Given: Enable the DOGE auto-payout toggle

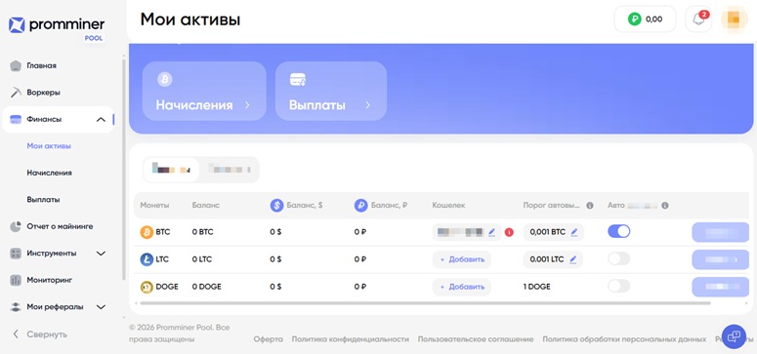Looking at the screenshot, I should point(619,286).
